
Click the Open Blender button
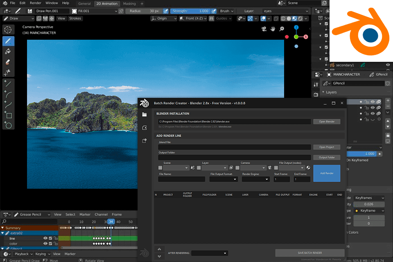[x=327, y=122]
